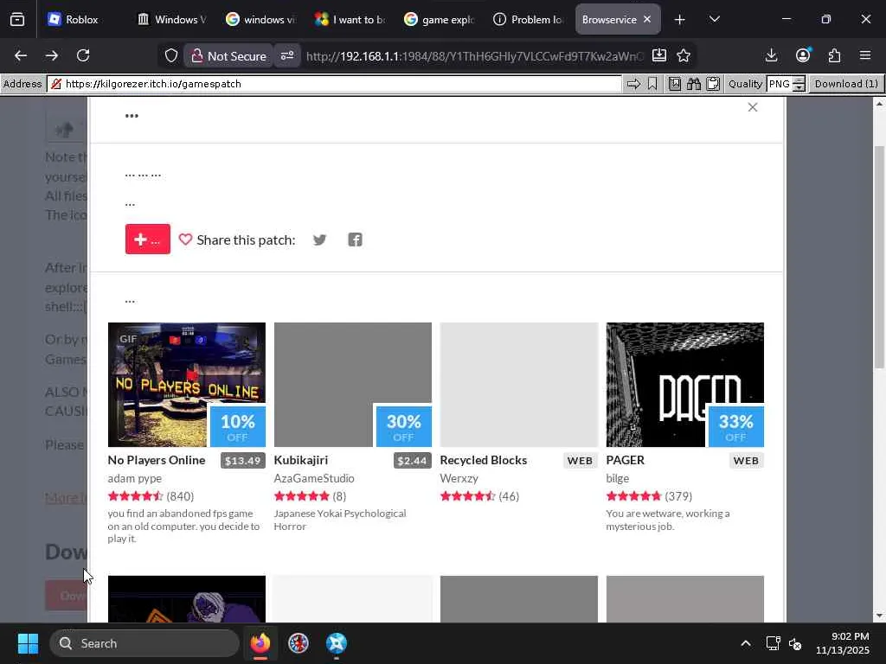Switch to the Problem lo tab
Image resolution: width=886 pixels, height=664 pixels.
coord(530,19)
